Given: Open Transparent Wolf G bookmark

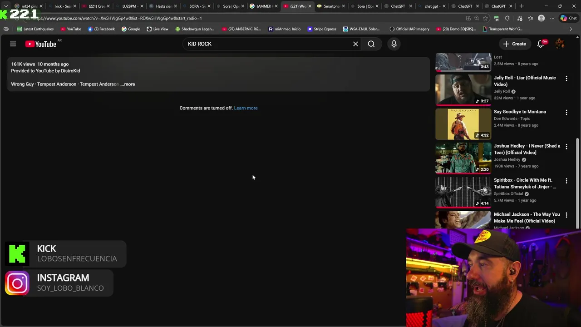Looking at the screenshot, I should (502, 29).
